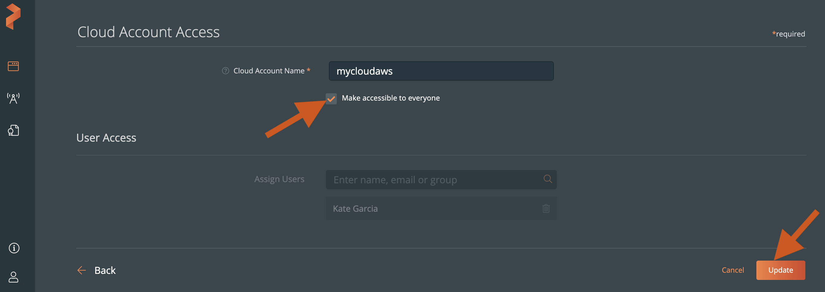Click the info circle icon in sidebar
Image resolution: width=825 pixels, height=292 pixels.
[14, 248]
